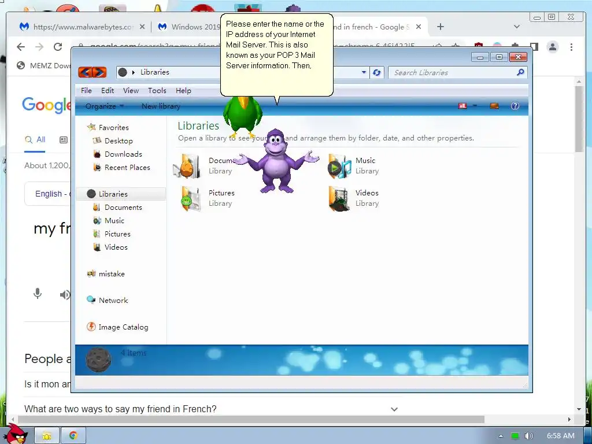The image size is (592, 444).
Task: Click the microphone icon in Google translate box
Action: tap(38, 293)
